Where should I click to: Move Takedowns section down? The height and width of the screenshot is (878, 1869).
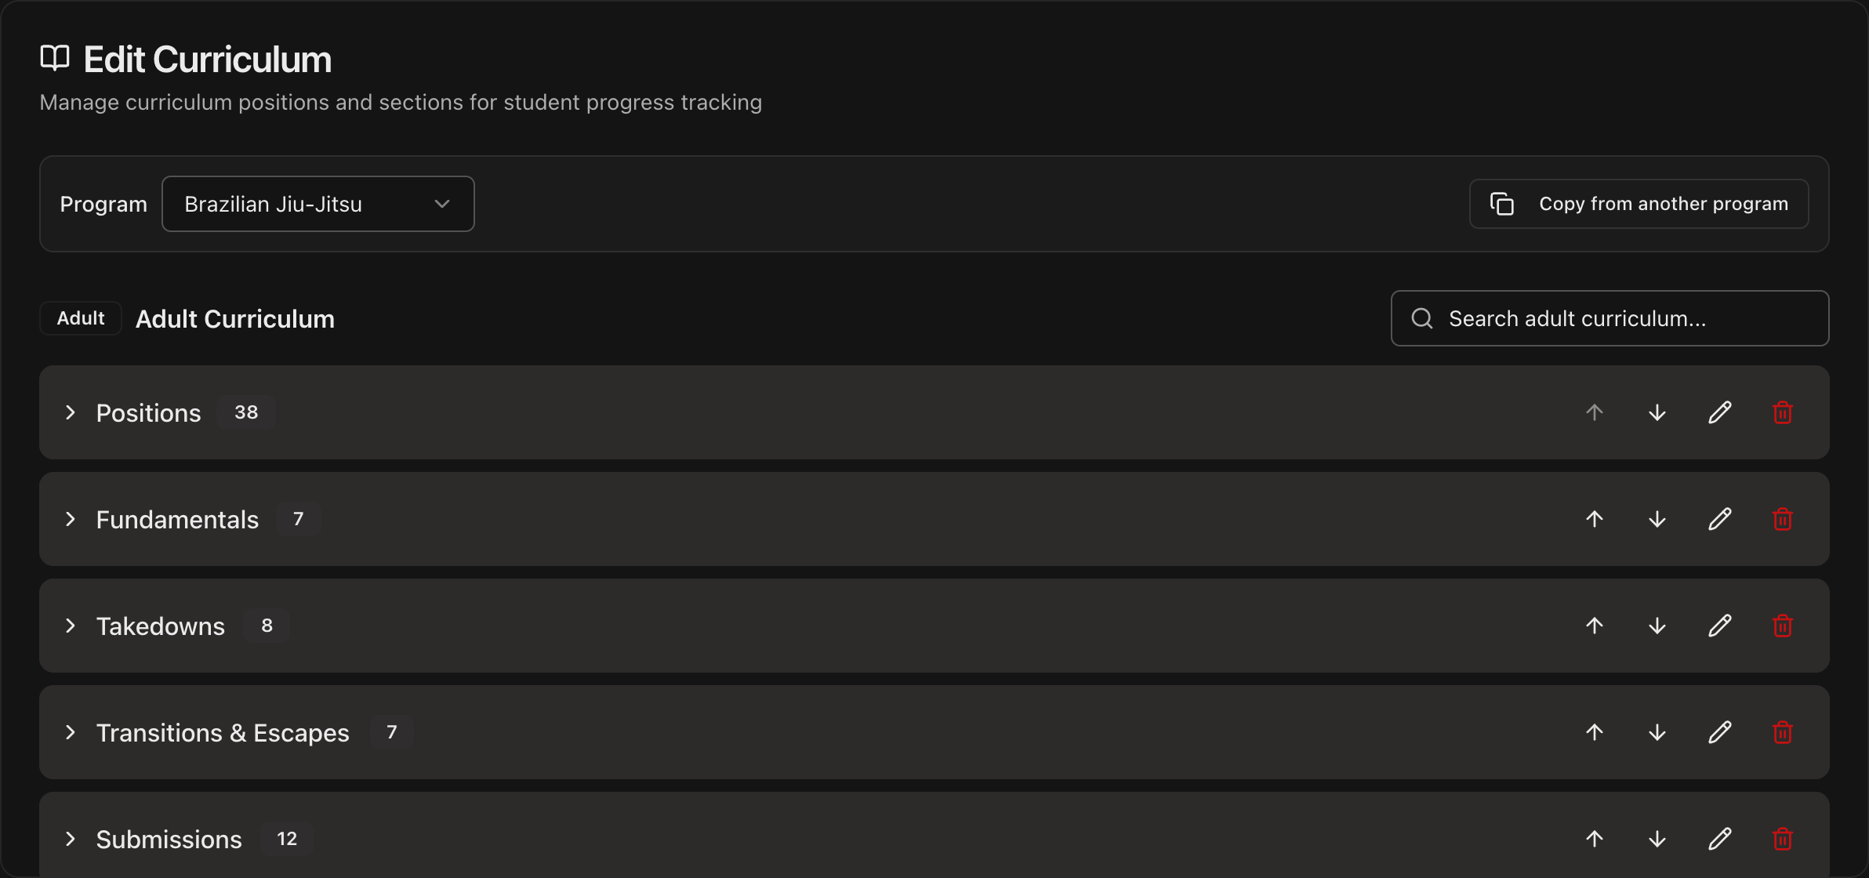[1657, 626]
